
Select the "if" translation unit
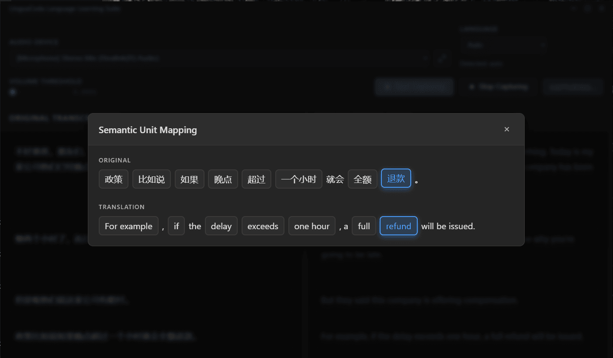176,226
